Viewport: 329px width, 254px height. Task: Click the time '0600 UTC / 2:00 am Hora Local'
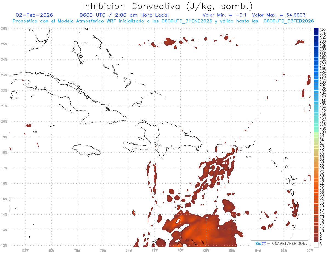point(124,15)
